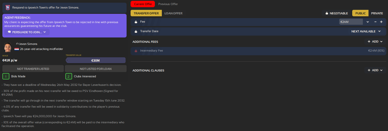Click the Agent Feedback heading
The image size is (388, 131).
pos(17,18)
